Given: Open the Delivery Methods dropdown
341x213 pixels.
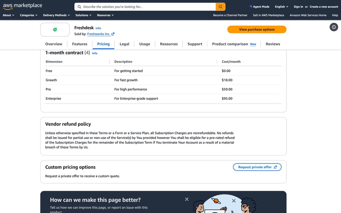Looking at the screenshot, I should tap(56, 15).
